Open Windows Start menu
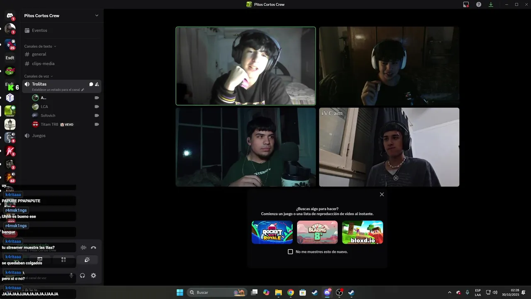531x299 pixels. click(180, 292)
